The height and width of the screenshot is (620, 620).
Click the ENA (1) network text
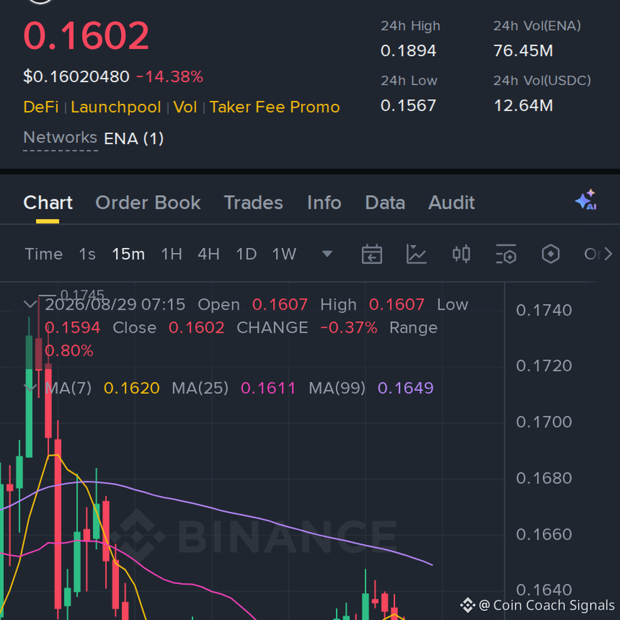point(134,139)
